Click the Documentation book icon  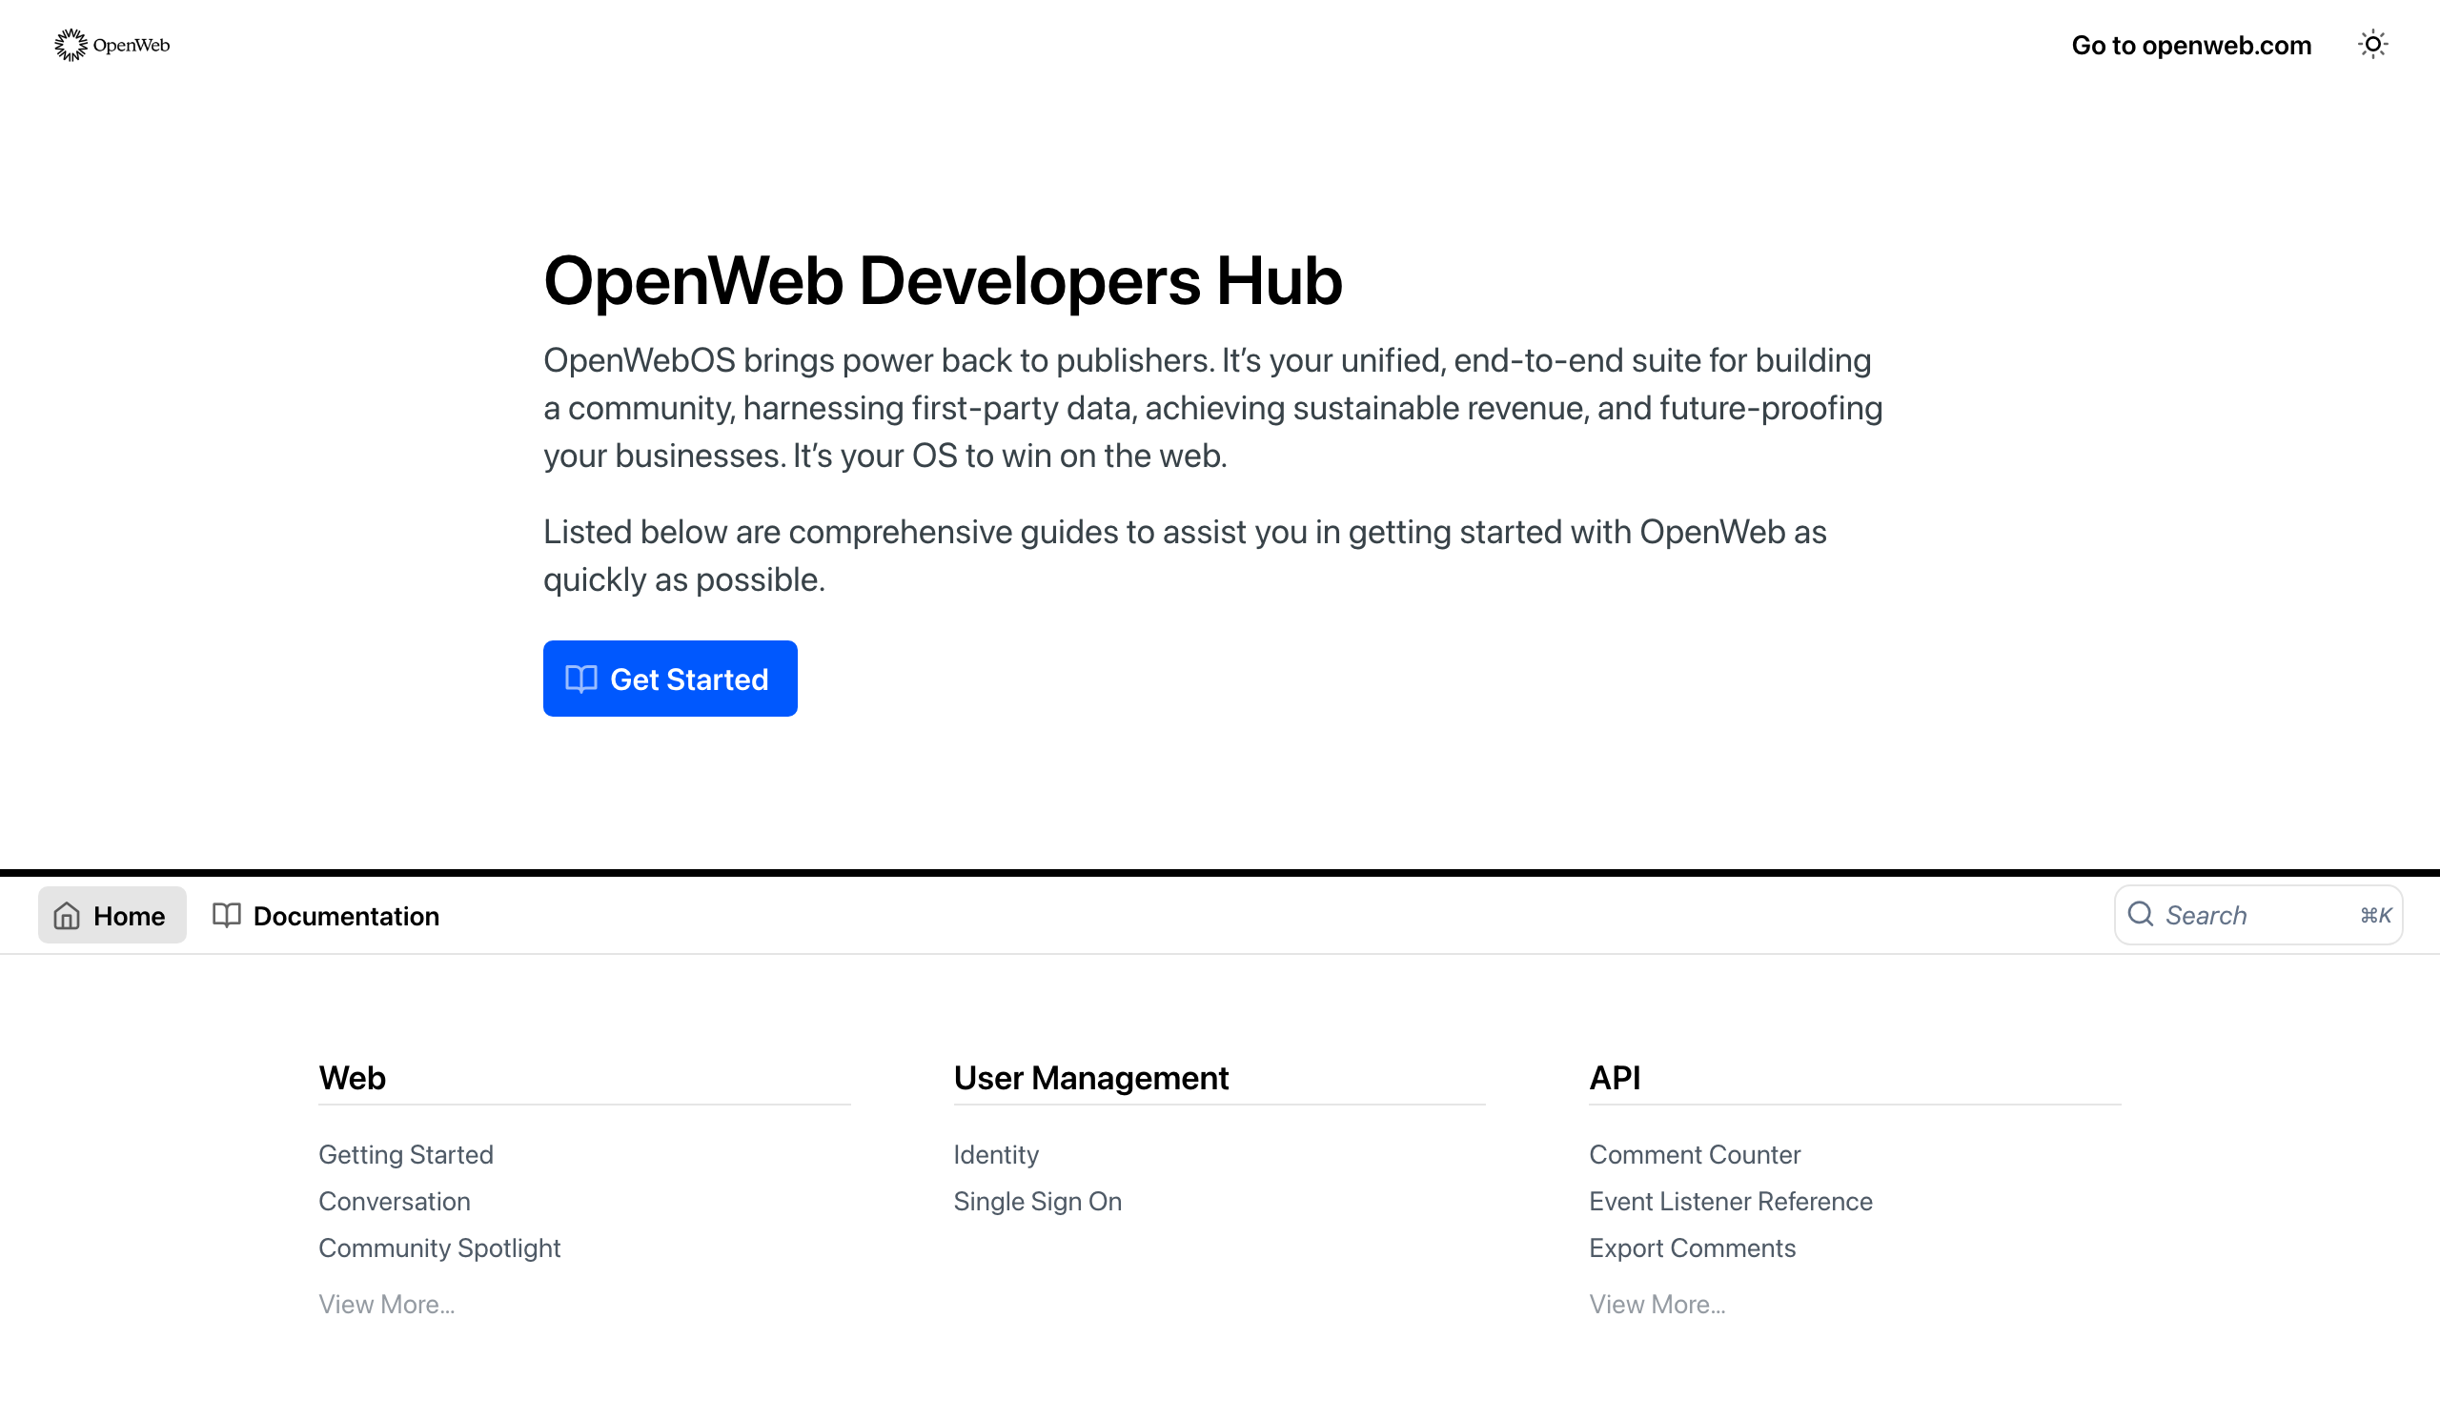[227, 915]
